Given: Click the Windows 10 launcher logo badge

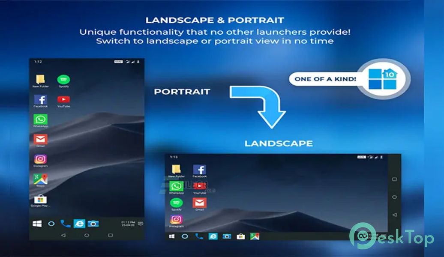Looking at the screenshot, I should [x=383, y=79].
